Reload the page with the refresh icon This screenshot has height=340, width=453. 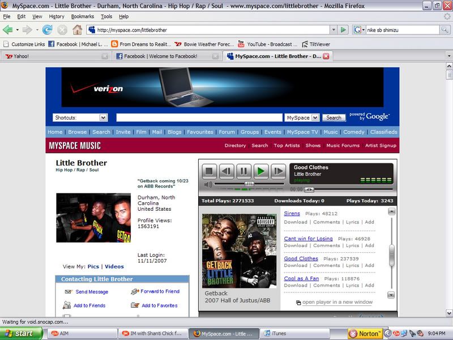click(48, 29)
